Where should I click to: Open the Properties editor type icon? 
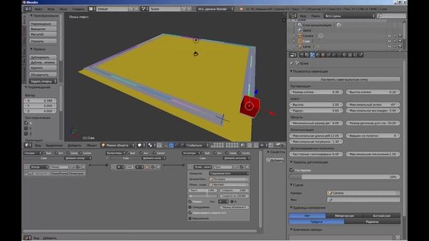coord(293,55)
